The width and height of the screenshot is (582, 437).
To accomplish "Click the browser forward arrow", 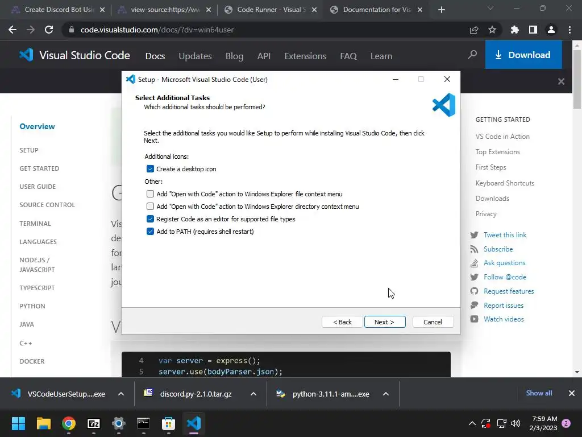I will 31,30.
